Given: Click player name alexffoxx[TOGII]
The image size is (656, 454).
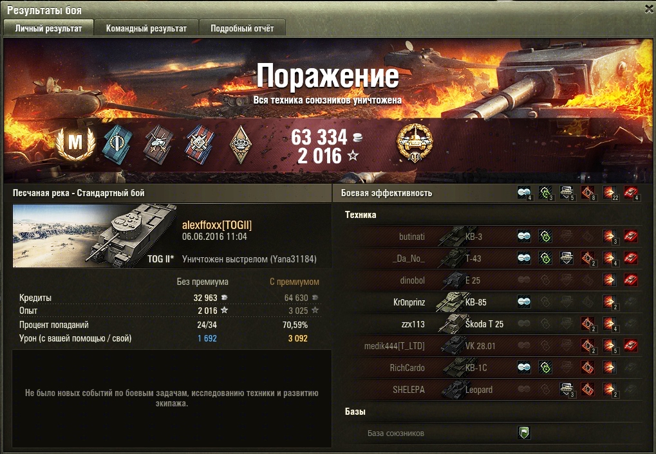Looking at the screenshot, I should pos(217,225).
